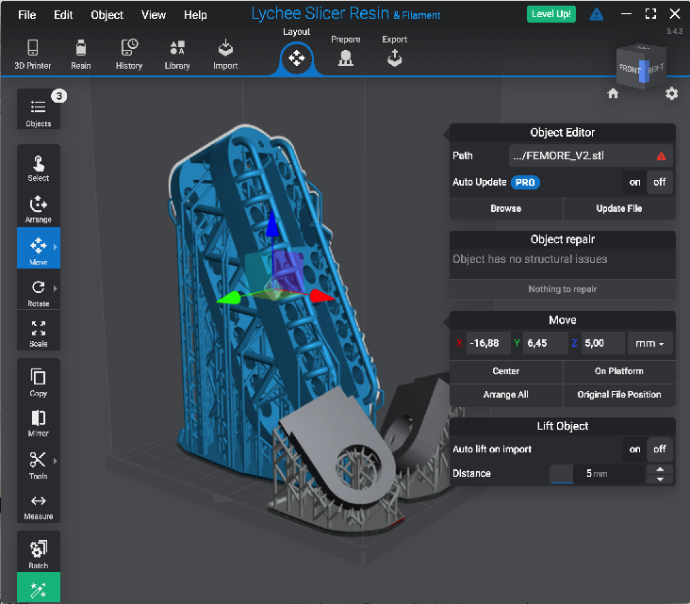Import a model file
The height and width of the screenshot is (604, 690).
[225, 54]
